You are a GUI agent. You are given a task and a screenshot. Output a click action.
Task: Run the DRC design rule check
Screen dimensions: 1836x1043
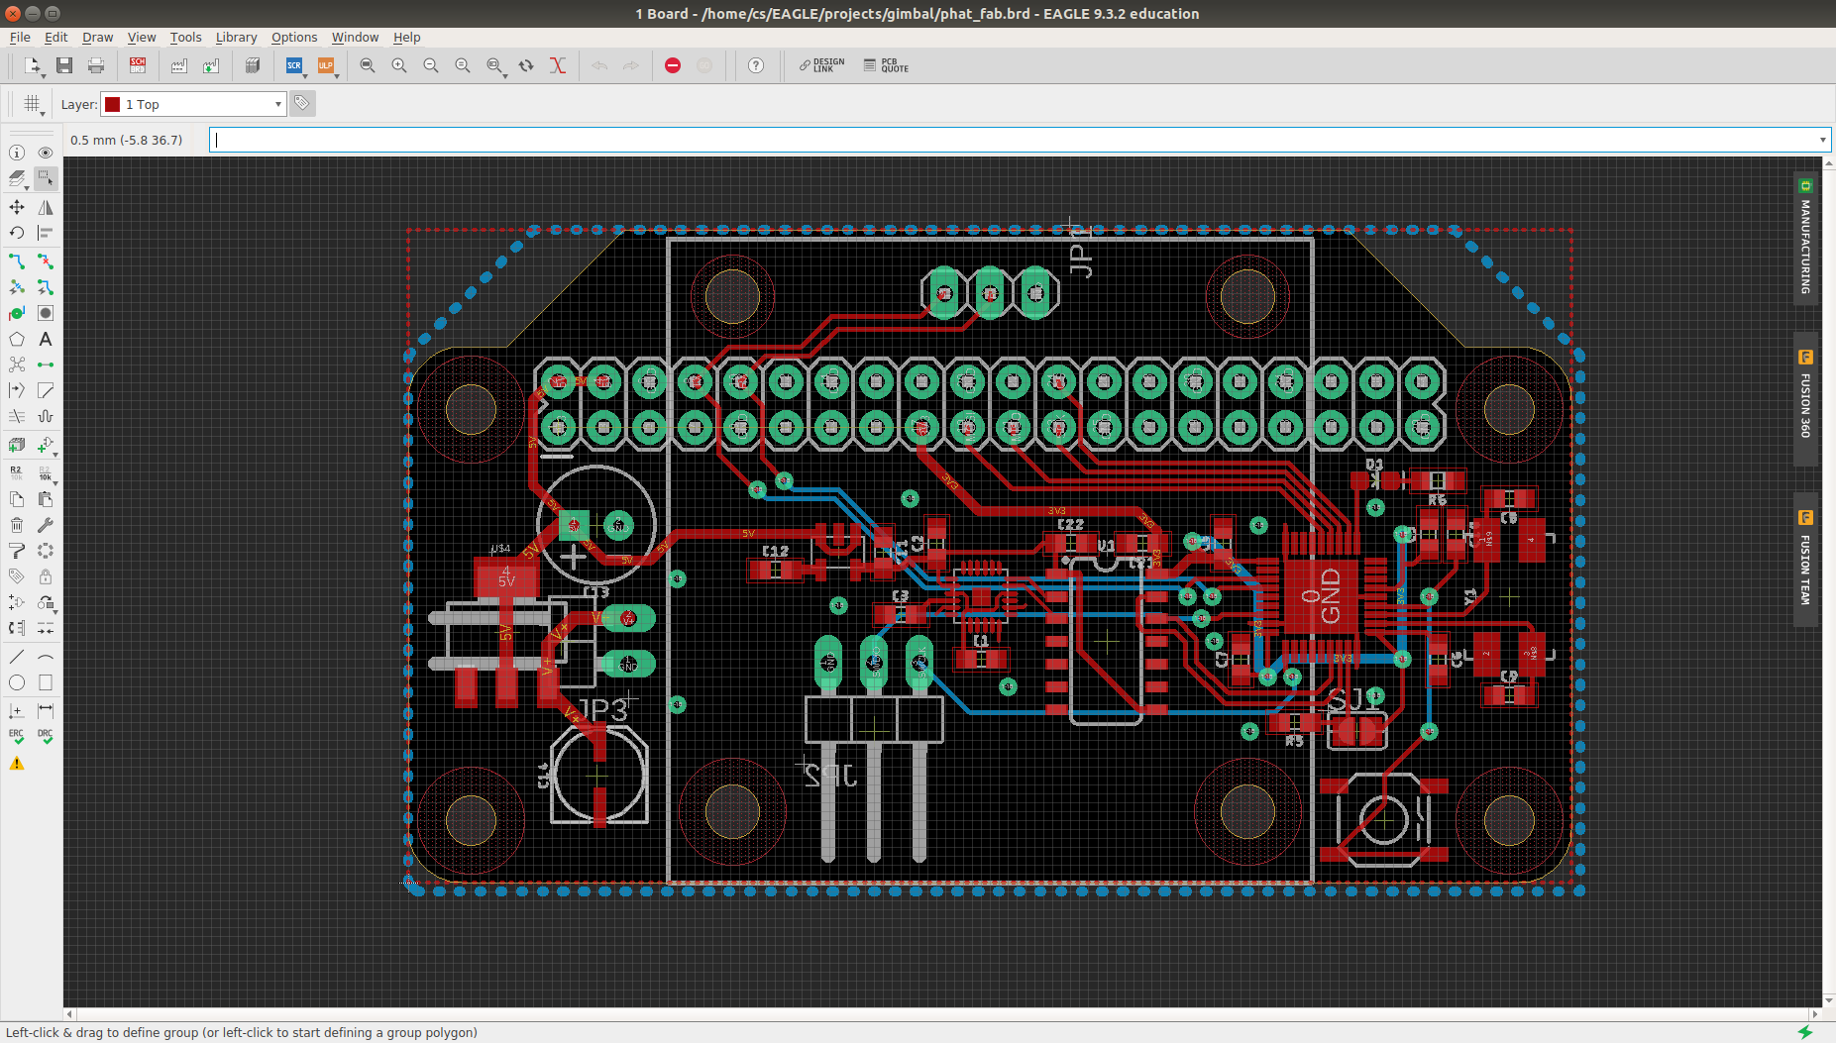[46, 736]
